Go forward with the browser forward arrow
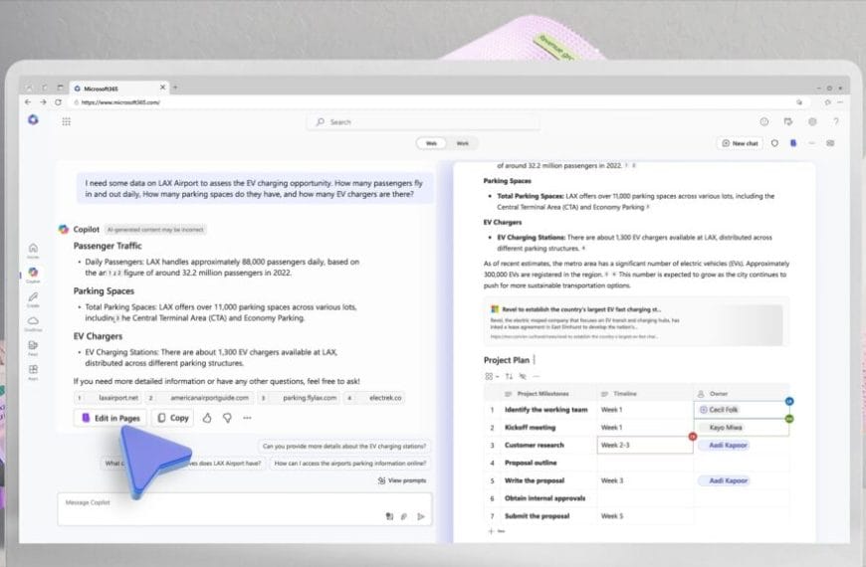 pos(43,102)
